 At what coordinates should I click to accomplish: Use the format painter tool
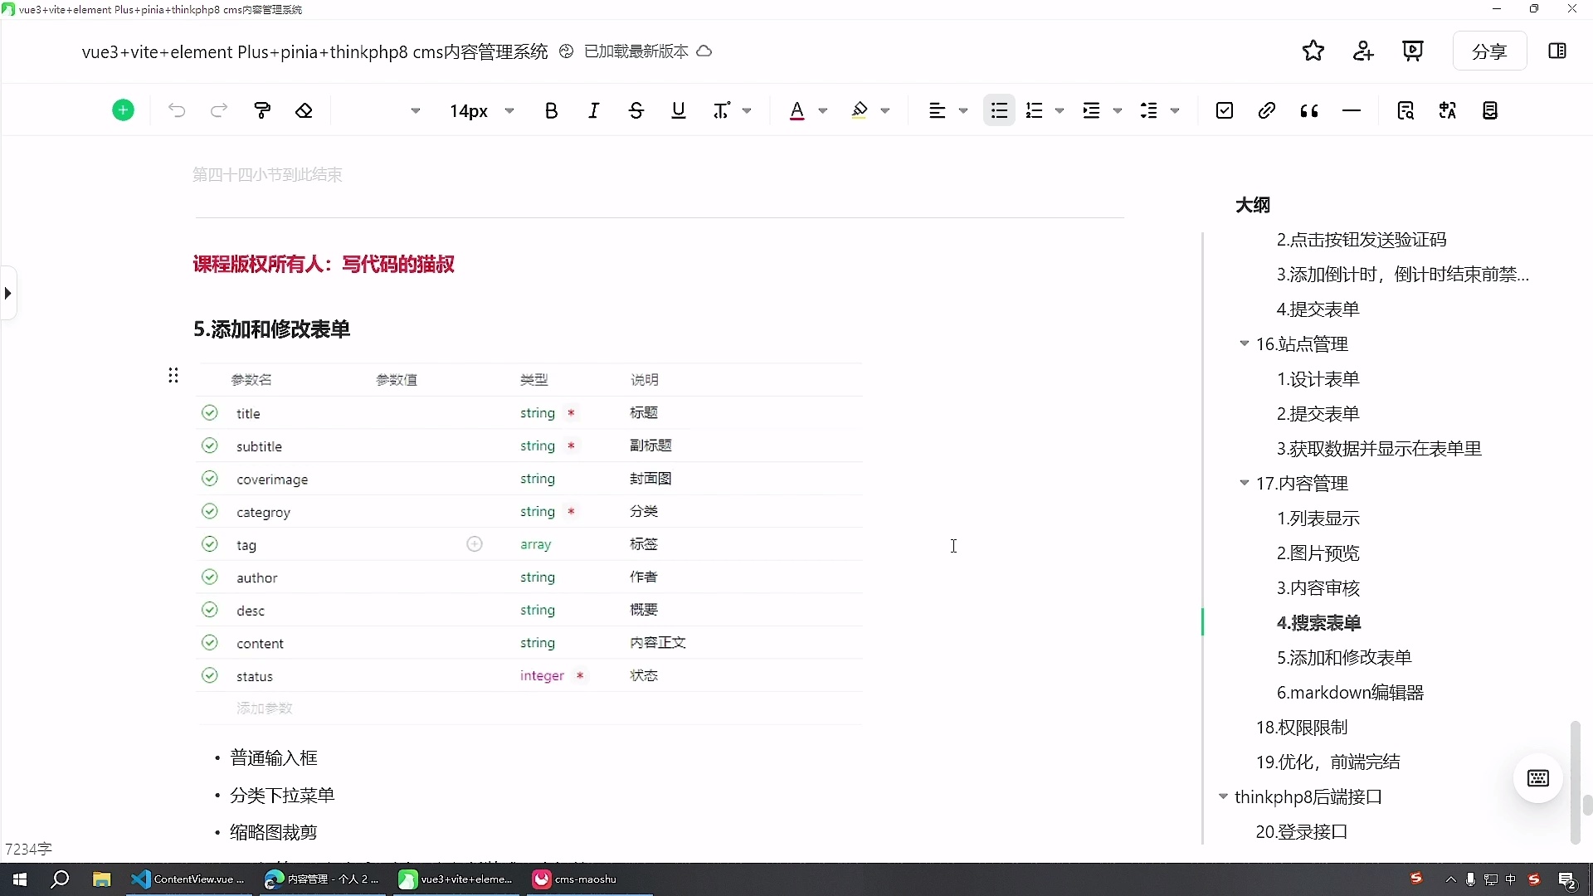[x=262, y=110]
